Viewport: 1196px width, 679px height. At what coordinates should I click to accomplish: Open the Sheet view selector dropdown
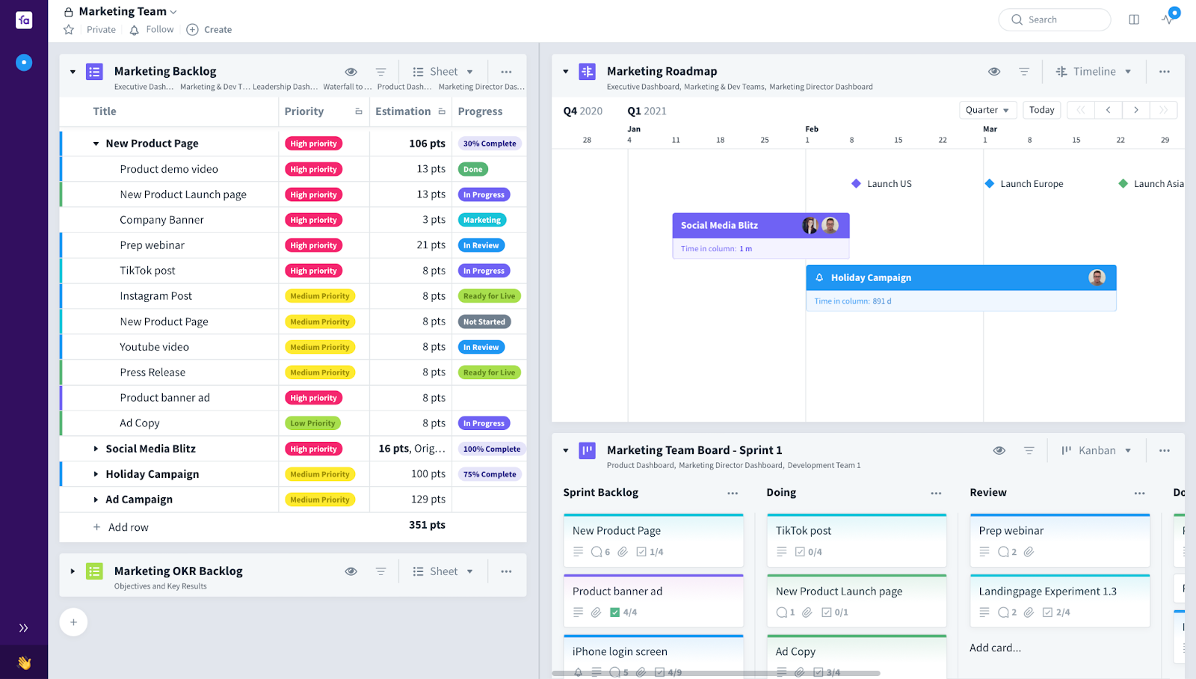tap(443, 71)
